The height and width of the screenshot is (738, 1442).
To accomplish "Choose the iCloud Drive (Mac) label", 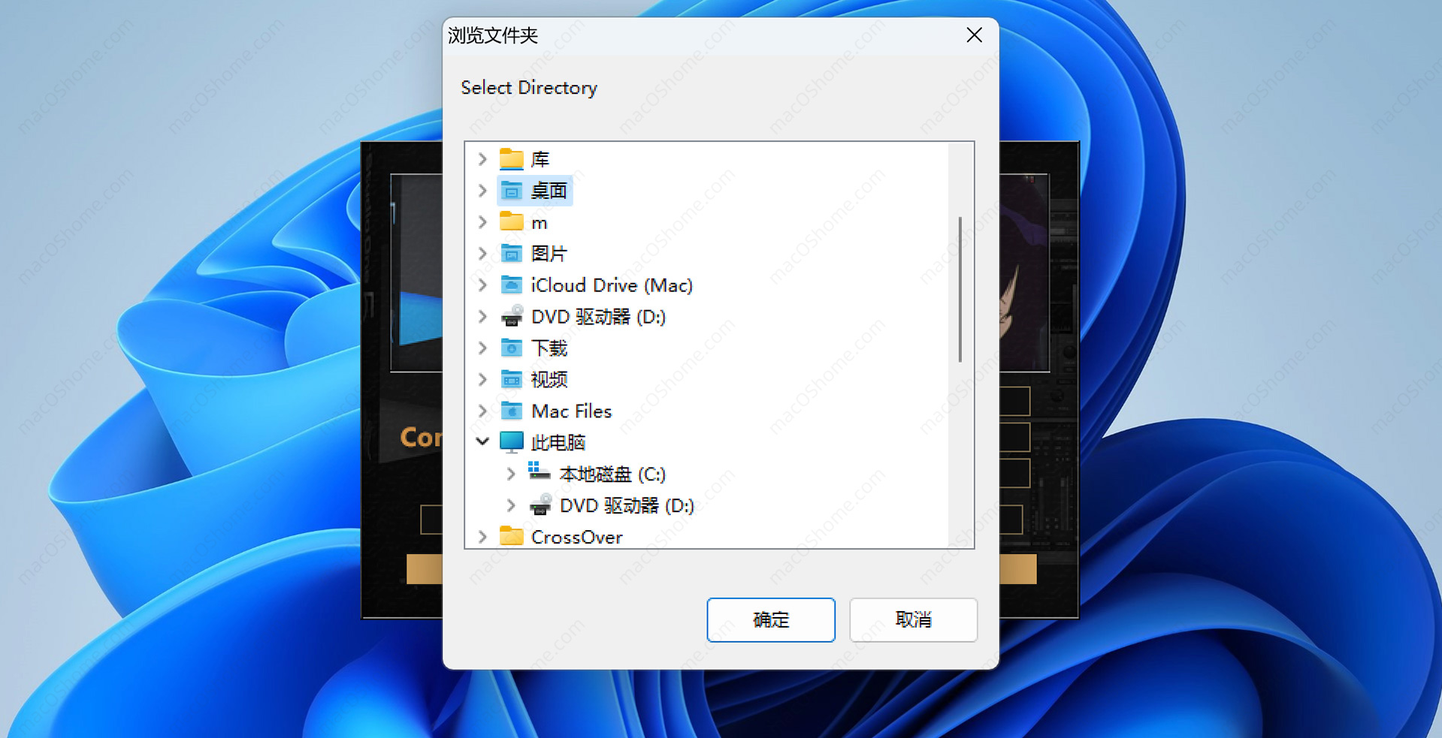I will pyautogui.click(x=612, y=285).
